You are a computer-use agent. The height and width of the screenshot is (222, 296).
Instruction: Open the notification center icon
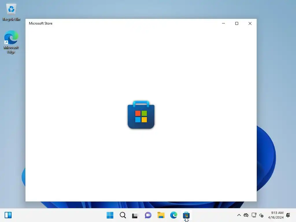point(288,215)
